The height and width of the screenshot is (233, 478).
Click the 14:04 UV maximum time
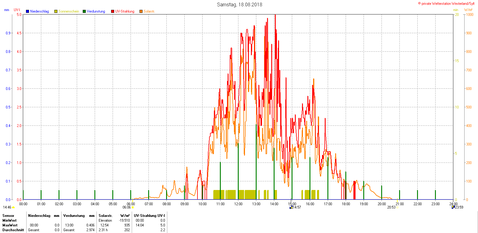click(140, 225)
